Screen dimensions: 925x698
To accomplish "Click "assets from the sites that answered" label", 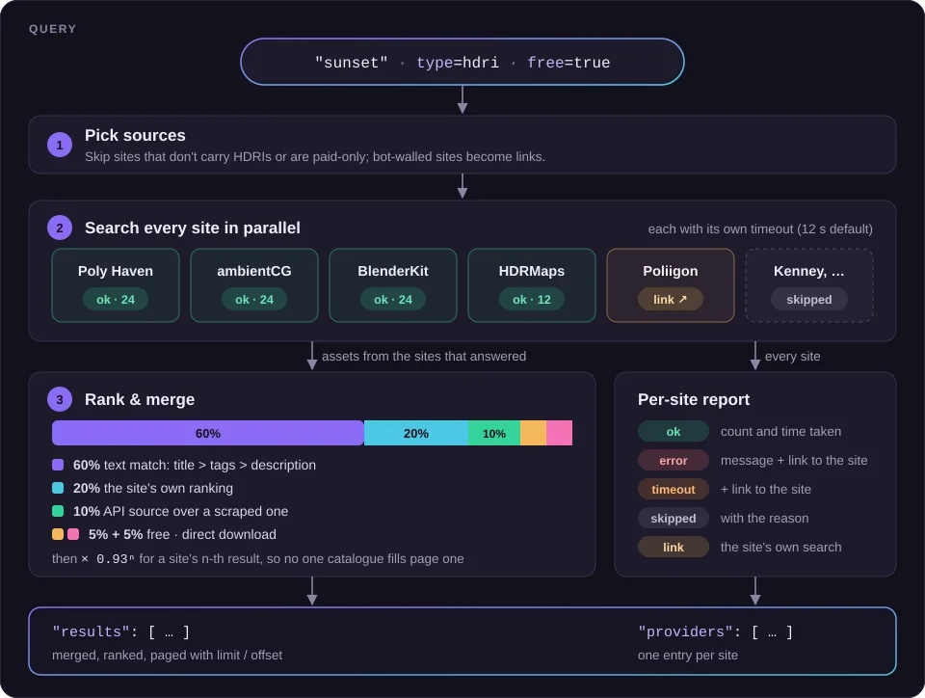I will tap(424, 357).
